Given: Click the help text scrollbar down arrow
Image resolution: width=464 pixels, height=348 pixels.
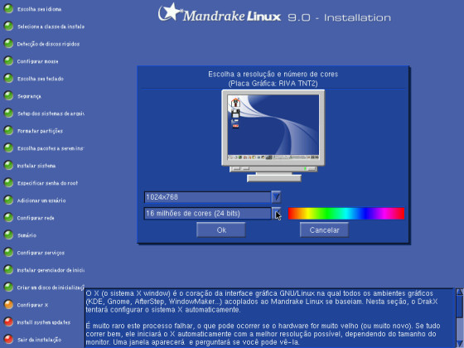Looking at the screenshot, I should click(460, 344).
